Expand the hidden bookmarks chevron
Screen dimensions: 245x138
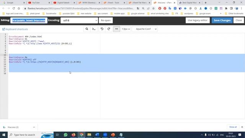[x=220, y=13]
